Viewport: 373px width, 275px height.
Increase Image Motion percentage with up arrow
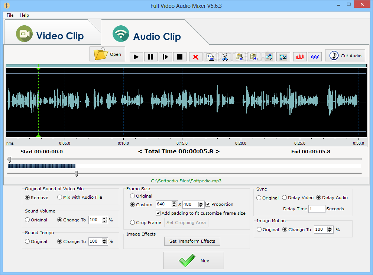pos(330,228)
